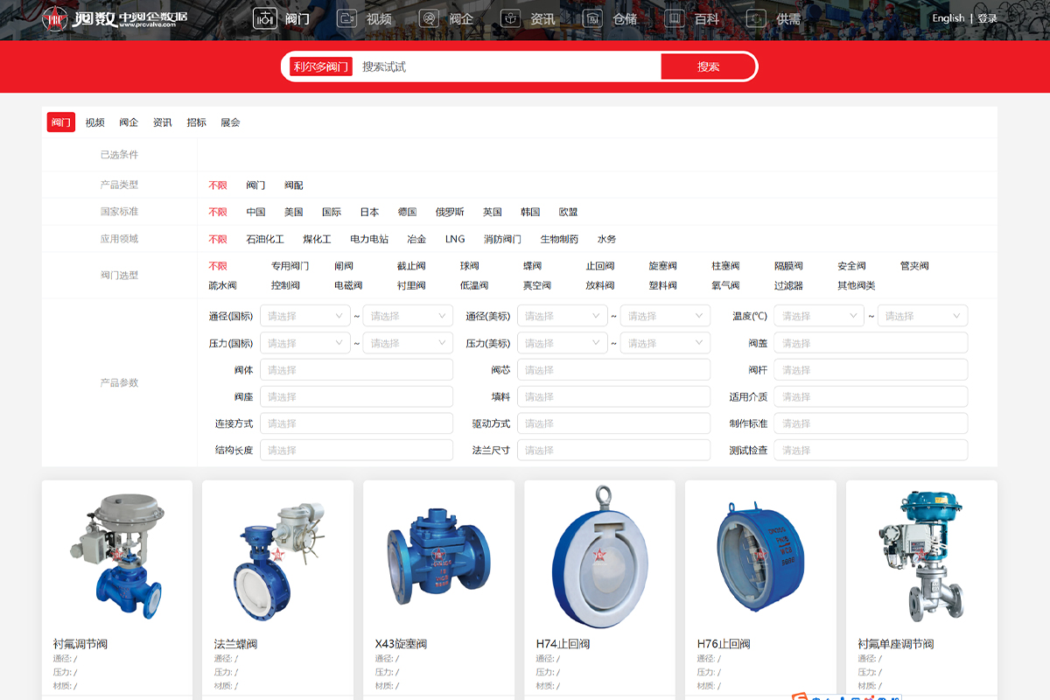
Task: Click the 阀企 icon in top navigation
Action: [x=429, y=18]
